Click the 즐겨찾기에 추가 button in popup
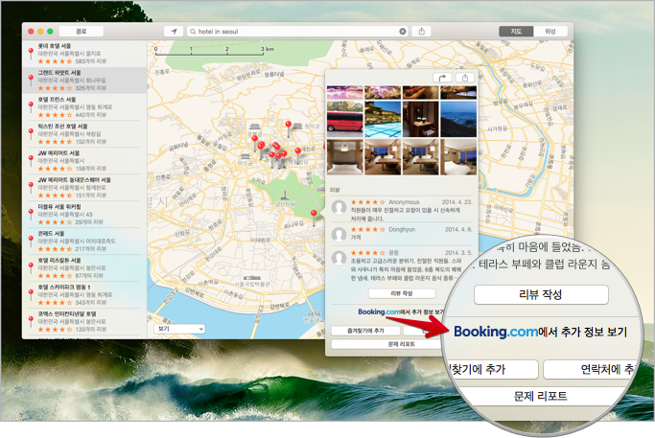 point(365,331)
